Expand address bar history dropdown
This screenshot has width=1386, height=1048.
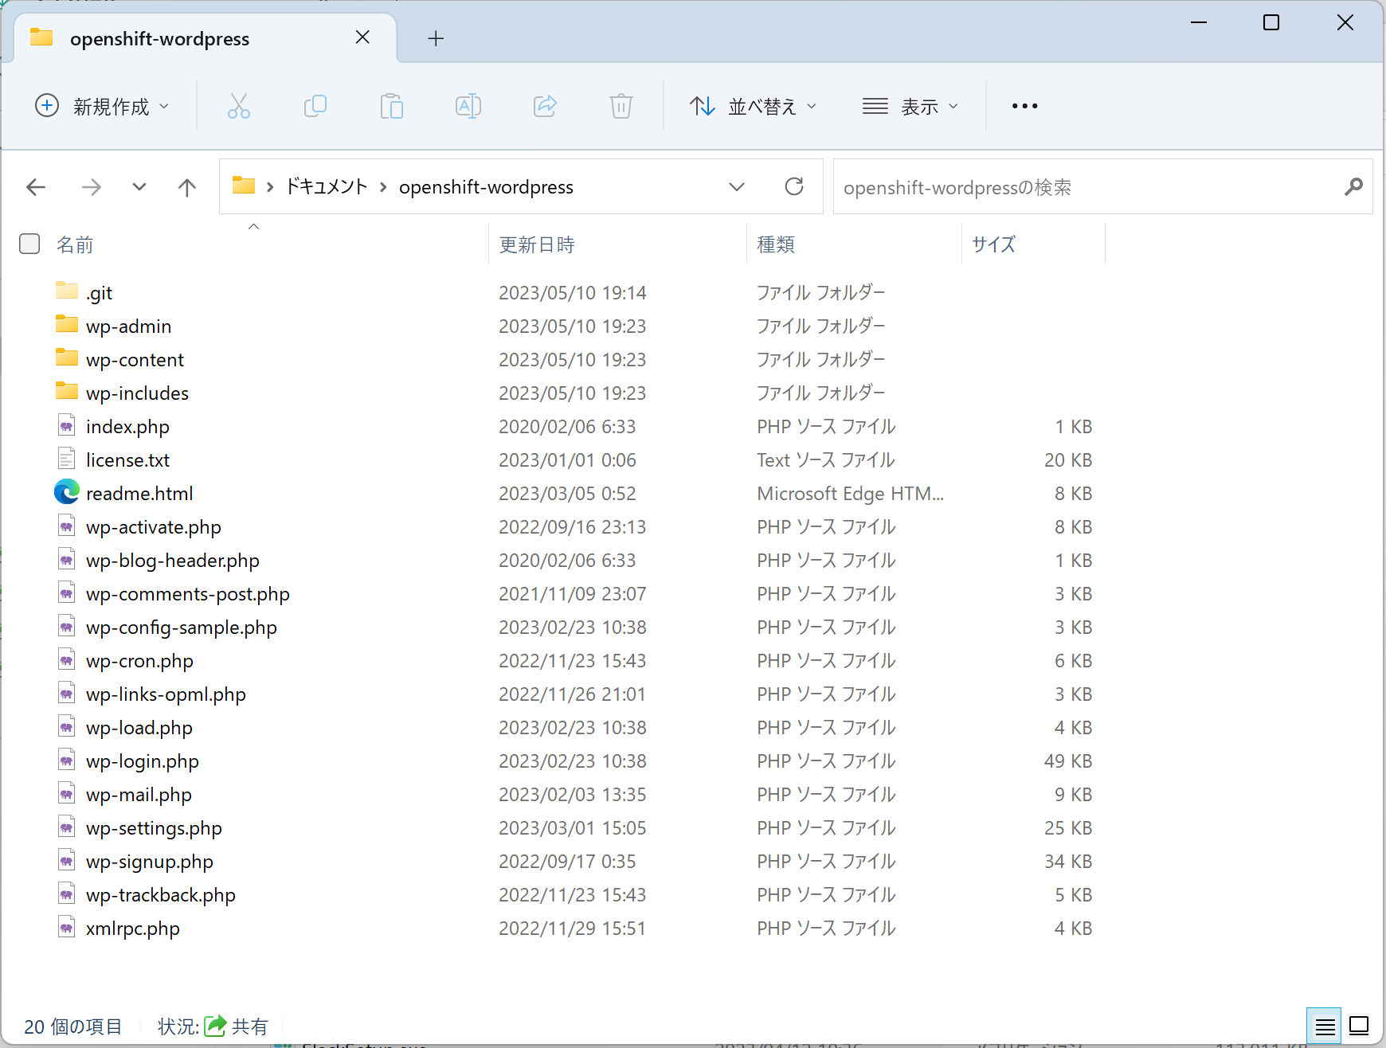click(x=737, y=187)
